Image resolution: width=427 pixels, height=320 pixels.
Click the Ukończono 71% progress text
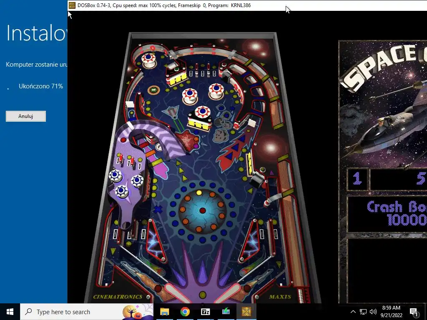pos(41,86)
